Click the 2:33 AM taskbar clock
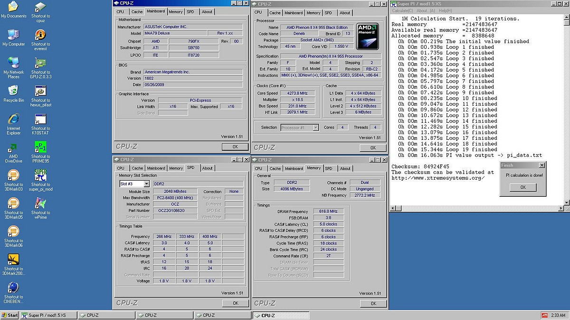The width and height of the screenshot is (570, 320). coord(559,315)
